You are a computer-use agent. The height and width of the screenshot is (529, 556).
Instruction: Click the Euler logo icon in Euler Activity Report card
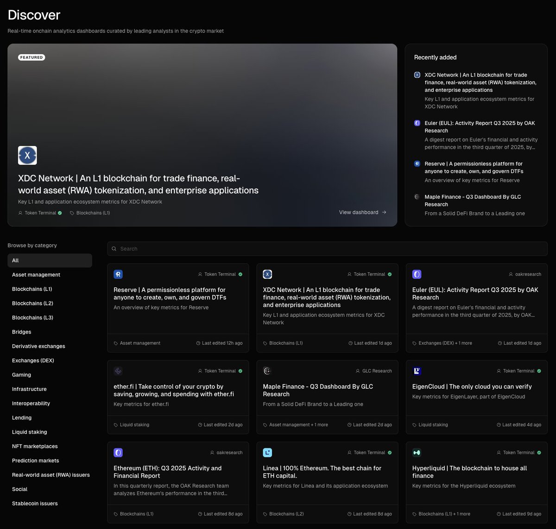(x=417, y=274)
